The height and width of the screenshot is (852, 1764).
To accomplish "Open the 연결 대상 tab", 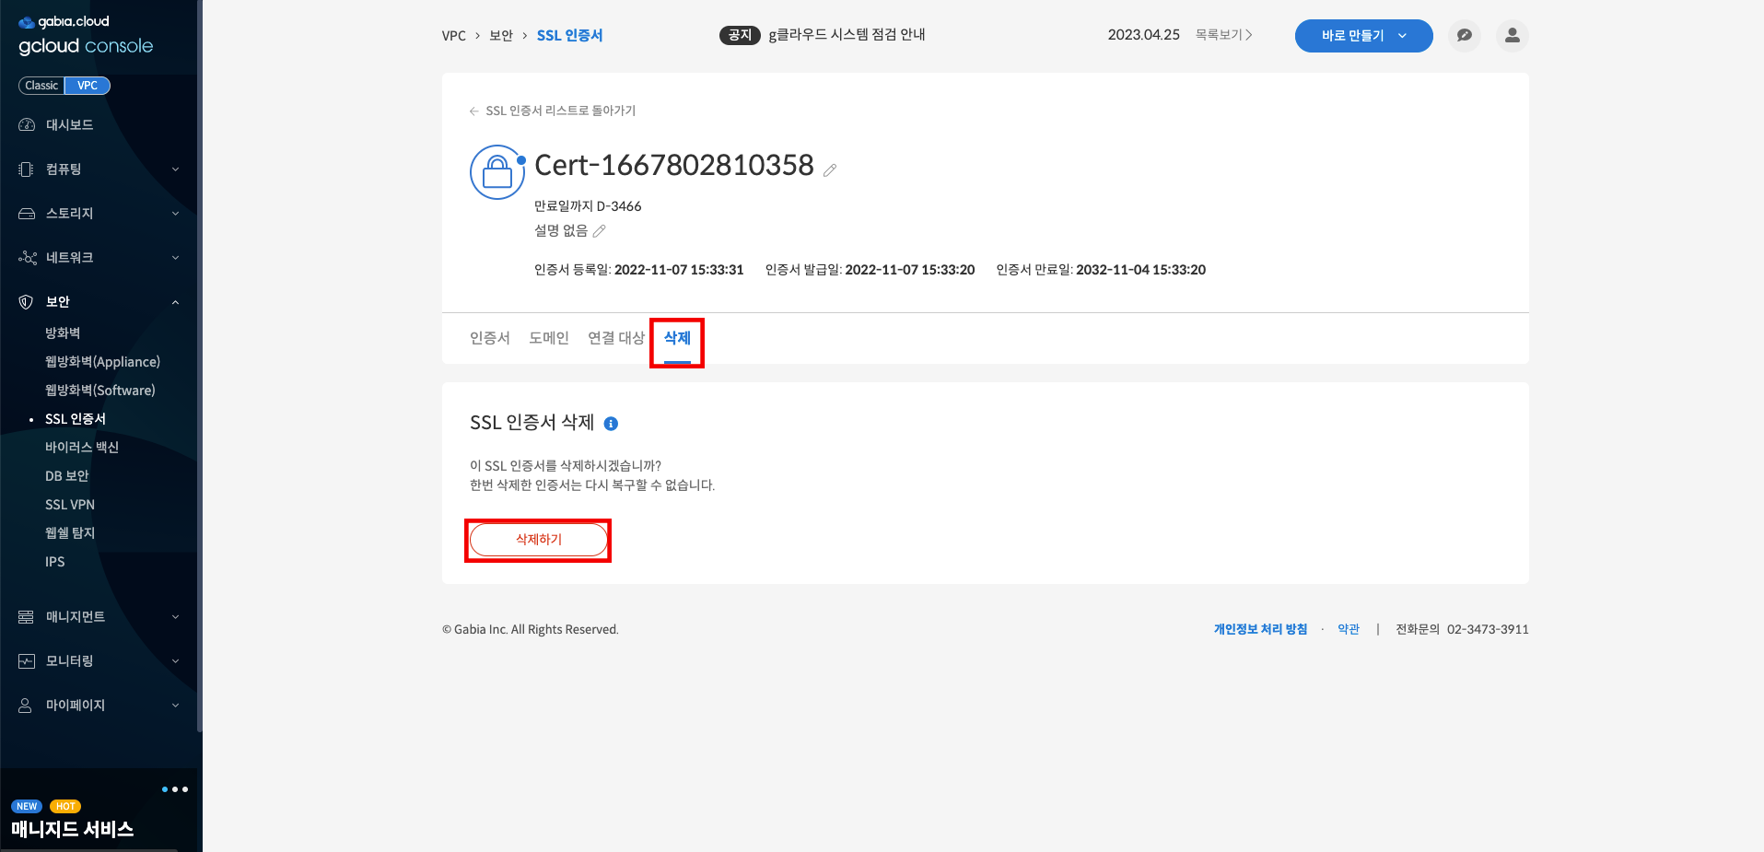I will pos(616,338).
